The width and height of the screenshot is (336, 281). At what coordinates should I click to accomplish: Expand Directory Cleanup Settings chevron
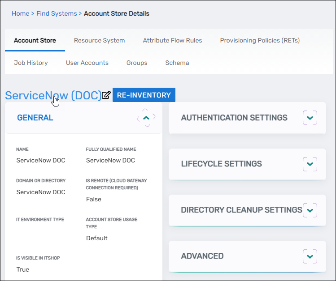pyautogui.click(x=310, y=210)
